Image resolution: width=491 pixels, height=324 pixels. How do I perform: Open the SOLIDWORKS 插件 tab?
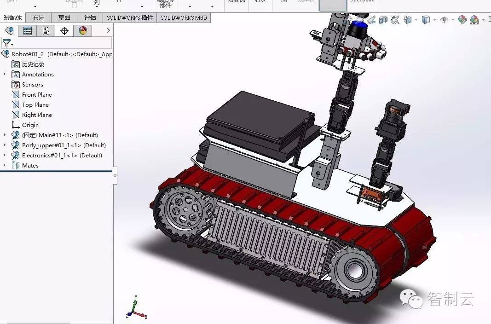click(x=130, y=17)
